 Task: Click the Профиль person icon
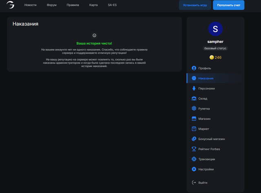[194, 68]
